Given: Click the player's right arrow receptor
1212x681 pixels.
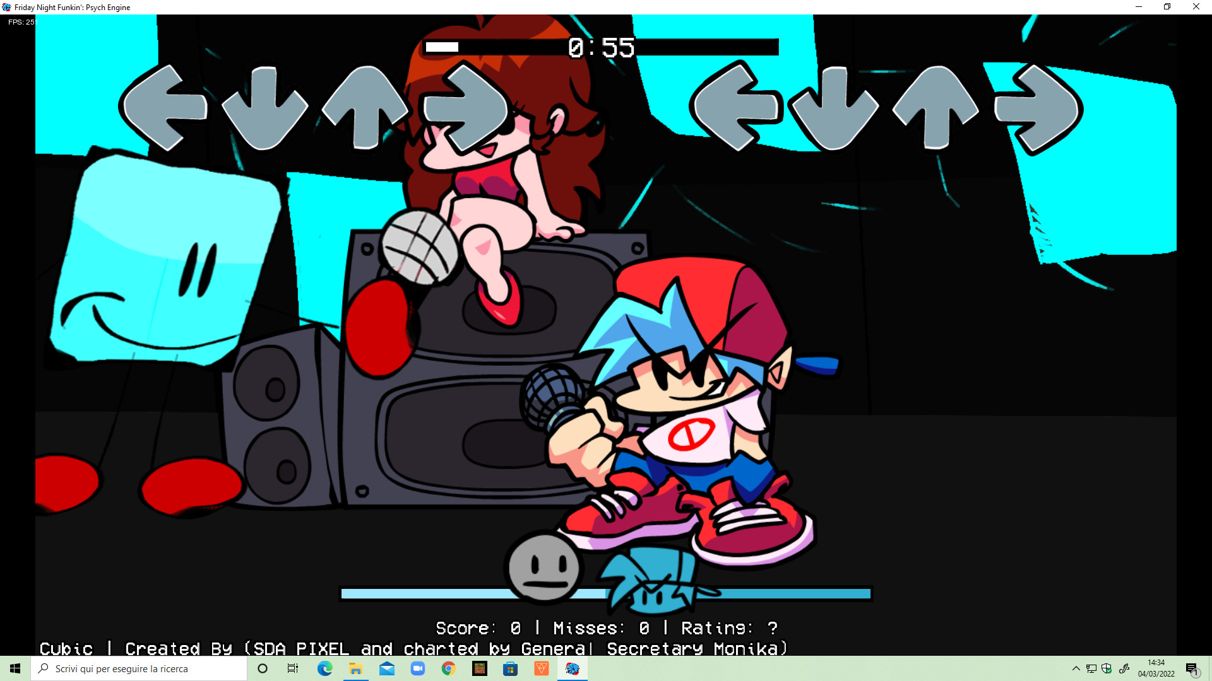Looking at the screenshot, I should [1037, 108].
